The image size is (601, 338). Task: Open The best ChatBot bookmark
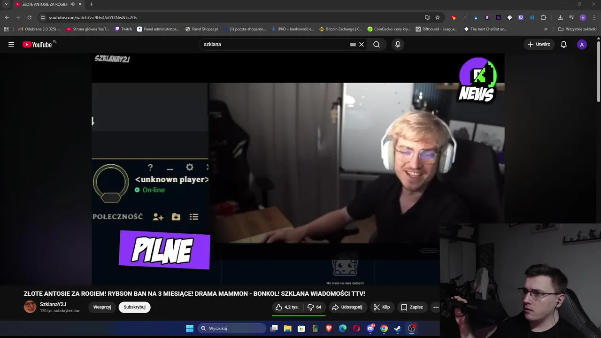point(485,29)
